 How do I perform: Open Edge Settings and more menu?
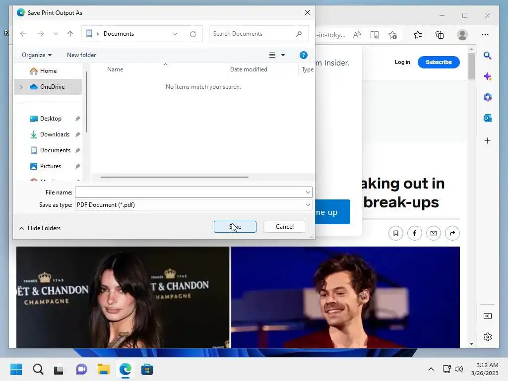485,35
